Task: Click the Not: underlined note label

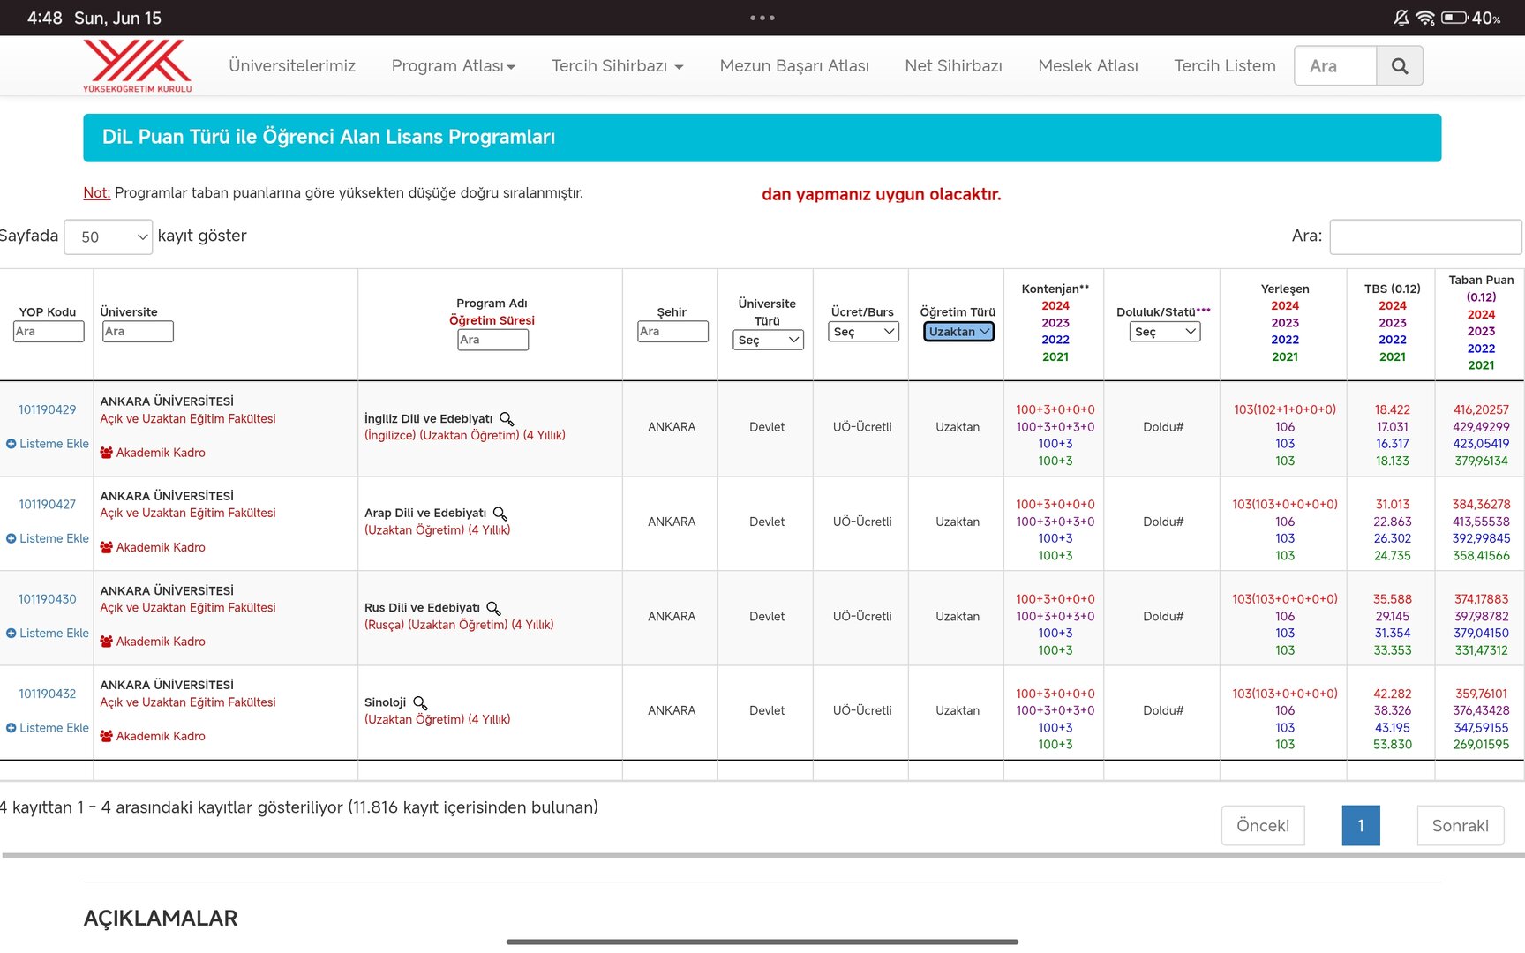Action: click(97, 192)
